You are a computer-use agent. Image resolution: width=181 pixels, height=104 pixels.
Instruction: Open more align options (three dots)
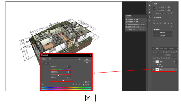point(172,26)
